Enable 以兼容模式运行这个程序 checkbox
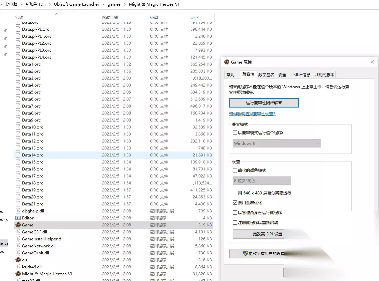 (235, 133)
